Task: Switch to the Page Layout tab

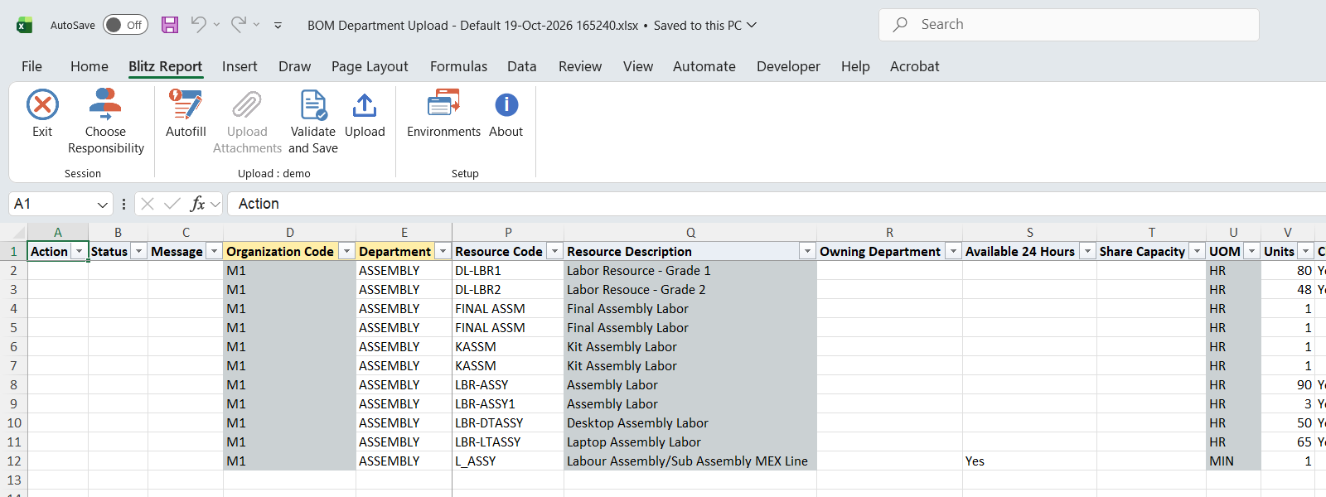Action: (x=370, y=66)
